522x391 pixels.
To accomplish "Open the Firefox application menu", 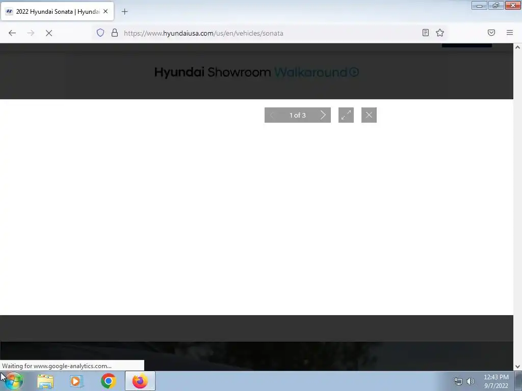I will [x=510, y=33].
